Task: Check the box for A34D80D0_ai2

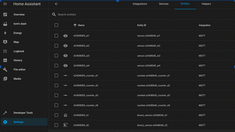Action: tap(56, 46)
